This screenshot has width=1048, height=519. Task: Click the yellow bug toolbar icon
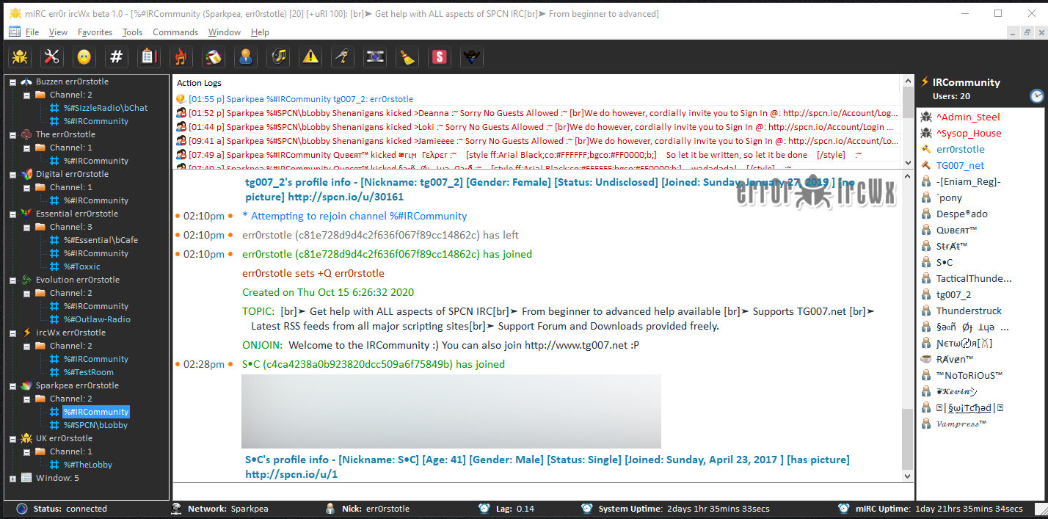coord(20,57)
